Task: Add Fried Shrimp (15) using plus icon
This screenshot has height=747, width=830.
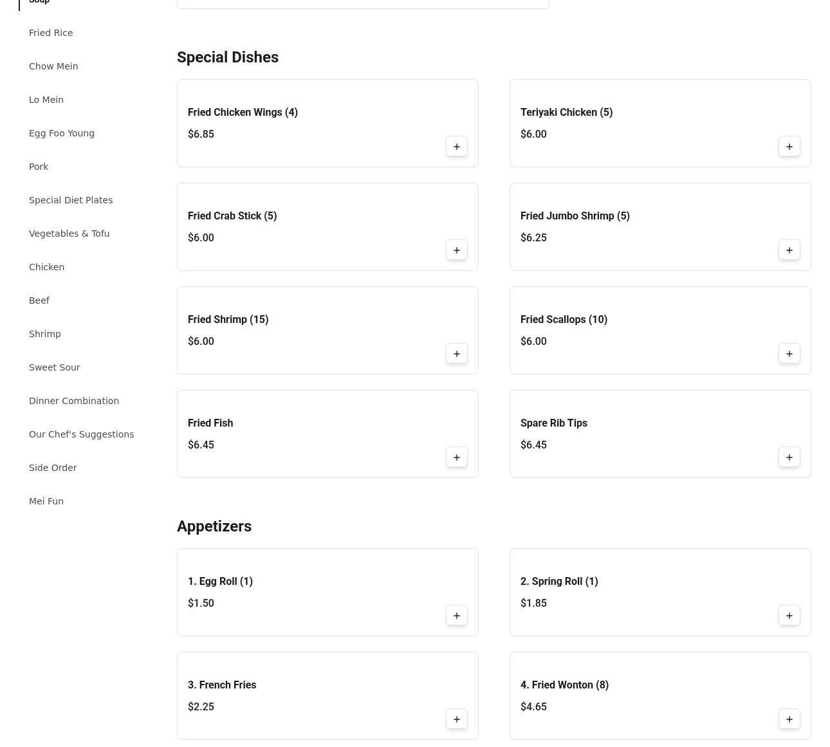Action: click(457, 354)
